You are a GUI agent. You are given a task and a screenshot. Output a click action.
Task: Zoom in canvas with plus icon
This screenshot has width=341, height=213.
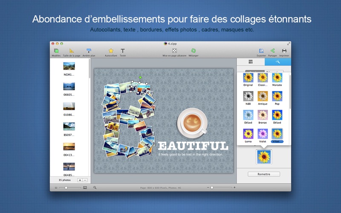click(234, 187)
